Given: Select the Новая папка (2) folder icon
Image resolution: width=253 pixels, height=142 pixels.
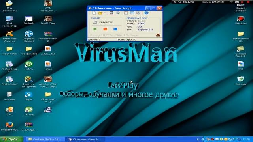Looking at the screenshot, I should click(241, 37).
